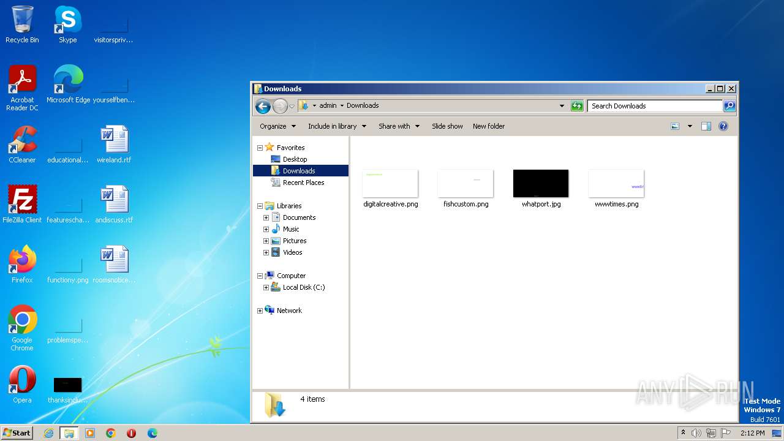Click the Back navigation arrow in Explorer
This screenshot has width=784, height=441.
[x=263, y=106]
